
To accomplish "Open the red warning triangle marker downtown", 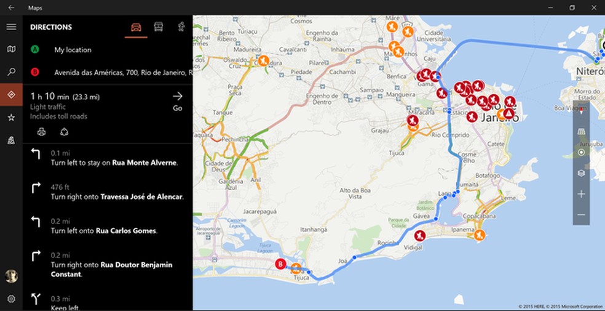I will [x=509, y=113].
